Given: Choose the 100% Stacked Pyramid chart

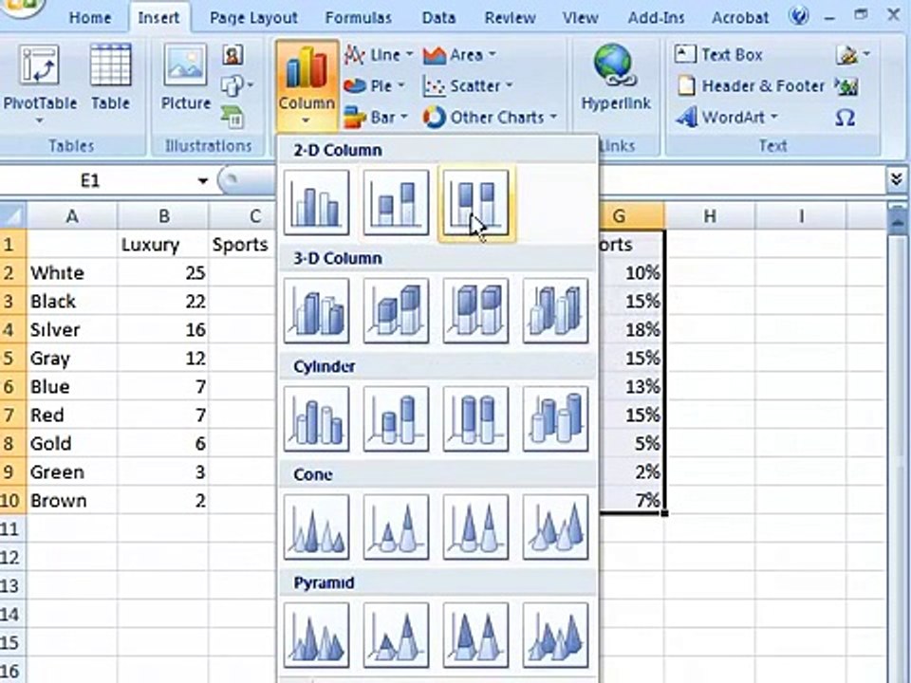Looking at the screenshot, I should click(475, 635).
